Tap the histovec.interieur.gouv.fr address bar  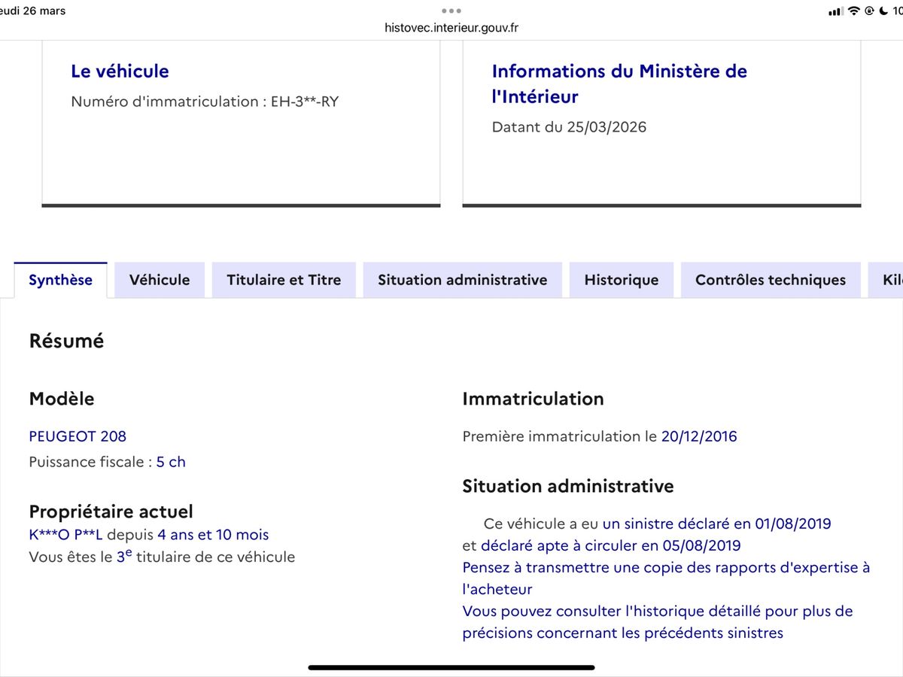click(x=451, y=28)
